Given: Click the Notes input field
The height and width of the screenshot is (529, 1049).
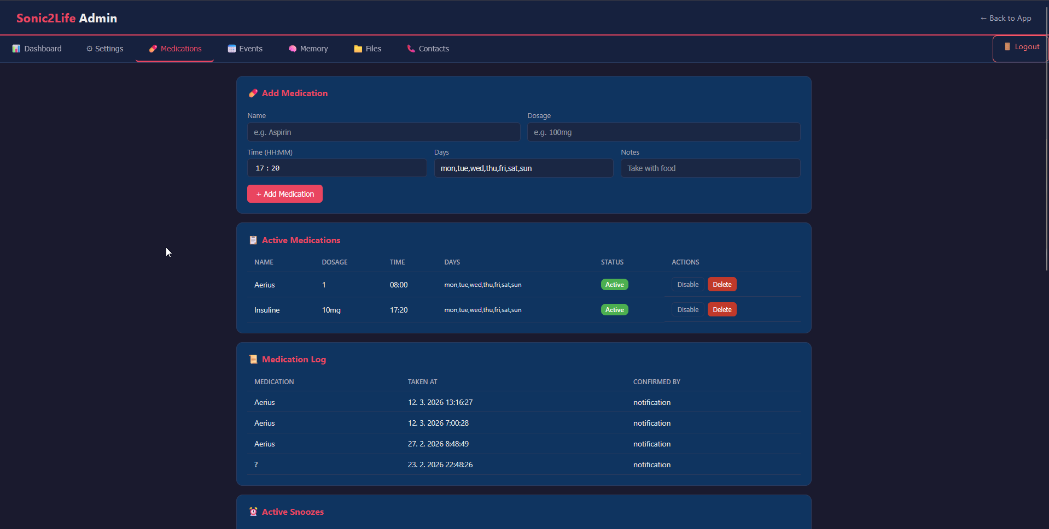Looking at the screenshot, I should [x=710, y=168].
